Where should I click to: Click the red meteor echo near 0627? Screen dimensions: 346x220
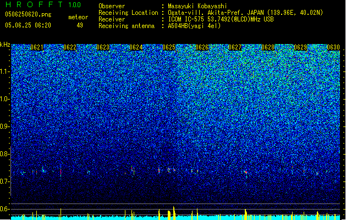[246, 172]
